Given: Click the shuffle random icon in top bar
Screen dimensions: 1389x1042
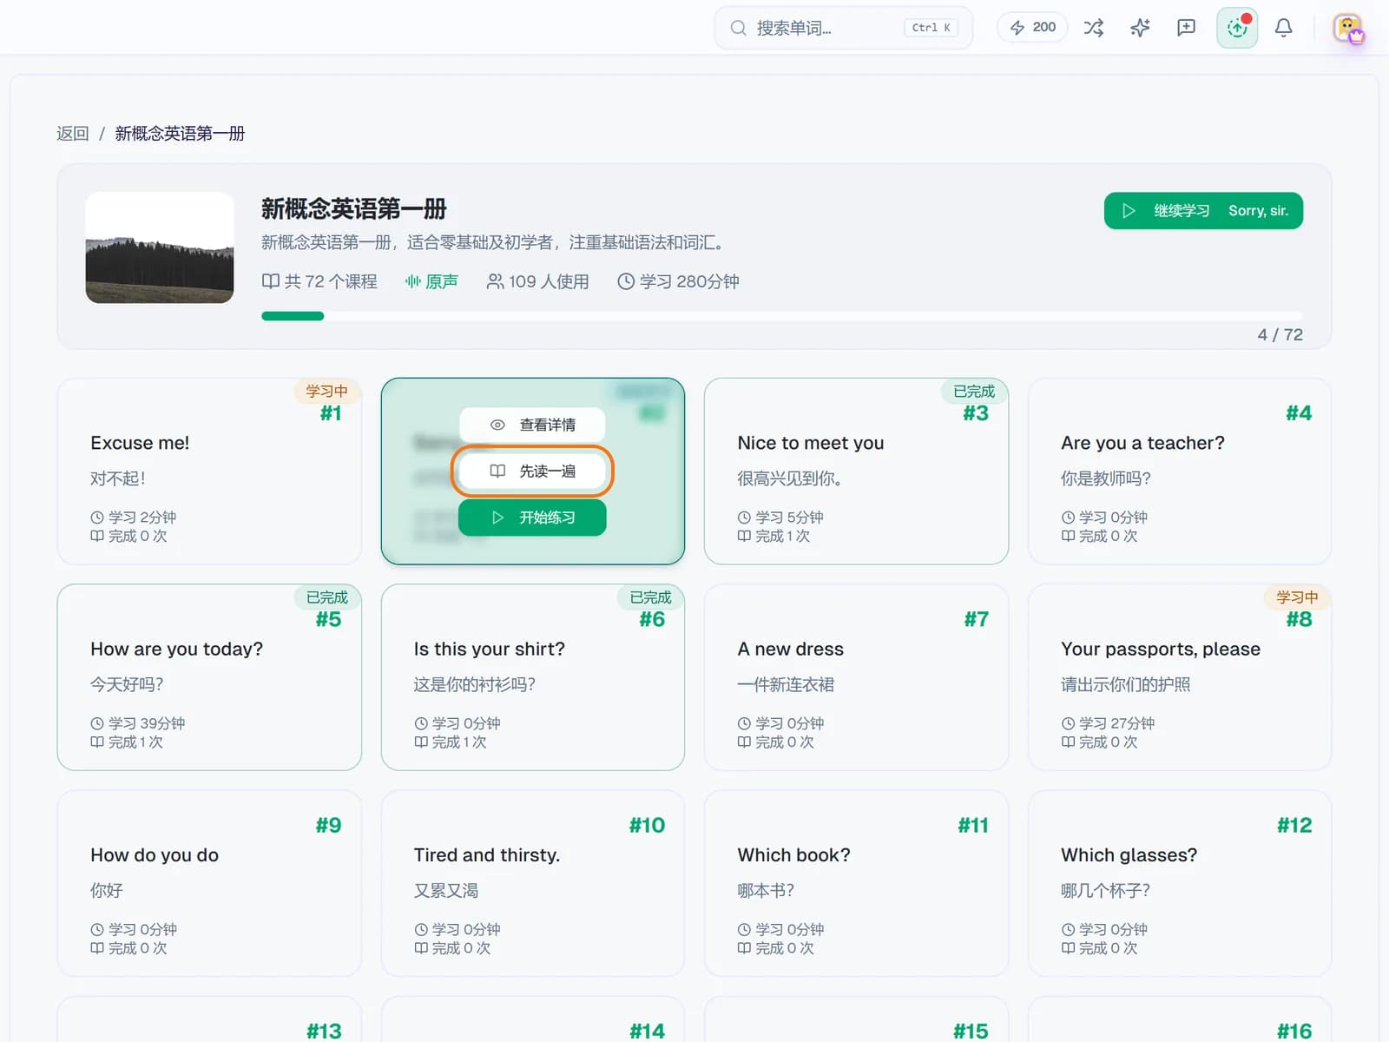Looking at the screenshot, I should [1094, 28].
